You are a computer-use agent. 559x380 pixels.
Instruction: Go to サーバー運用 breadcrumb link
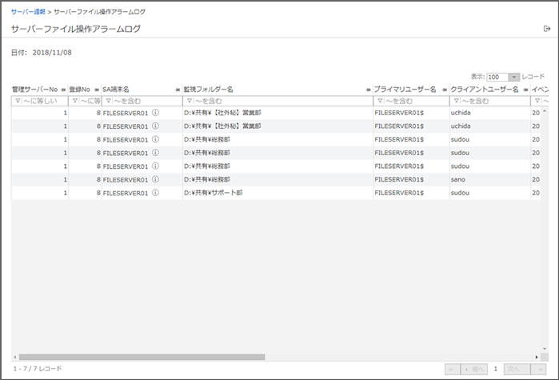(x=28, y=13)
